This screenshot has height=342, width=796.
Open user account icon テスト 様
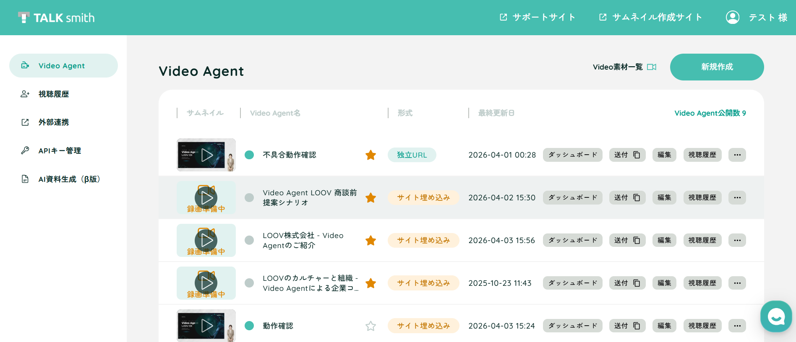733,17
